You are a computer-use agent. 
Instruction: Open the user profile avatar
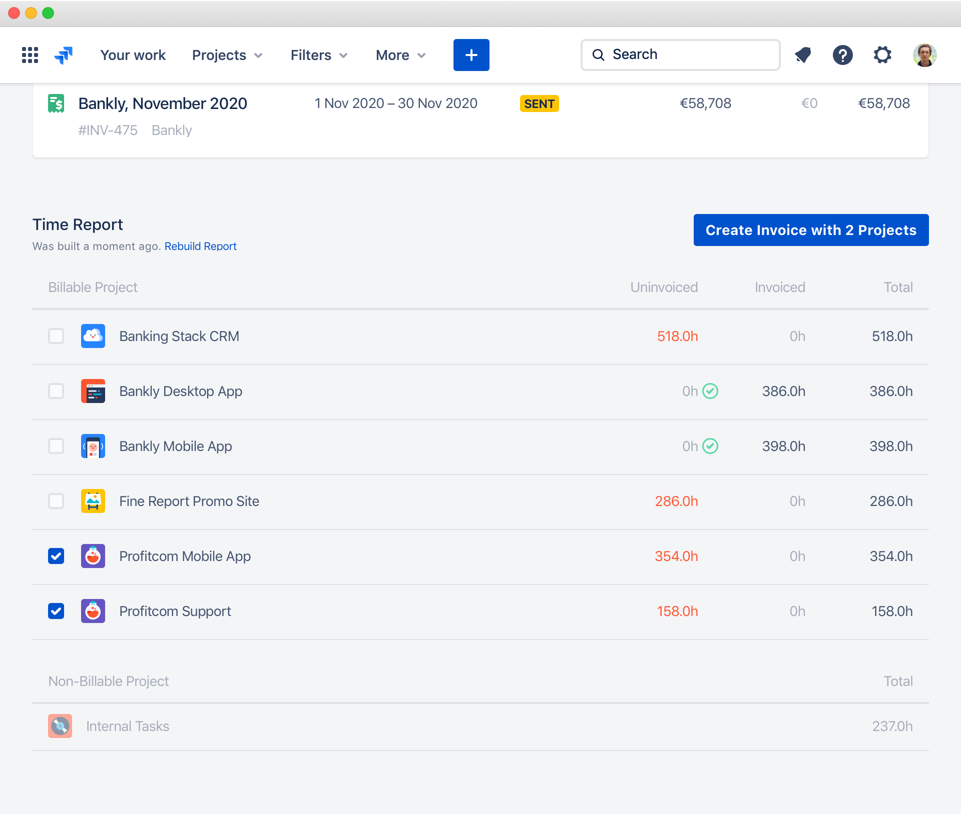pyautogui.click(x=925, y=55)
